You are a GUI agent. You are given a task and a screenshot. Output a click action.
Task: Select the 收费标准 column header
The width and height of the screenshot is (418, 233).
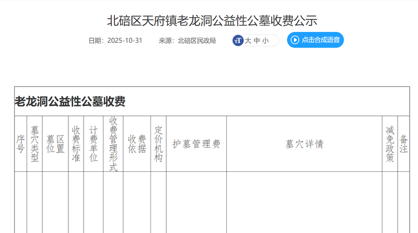coord(76,144)
